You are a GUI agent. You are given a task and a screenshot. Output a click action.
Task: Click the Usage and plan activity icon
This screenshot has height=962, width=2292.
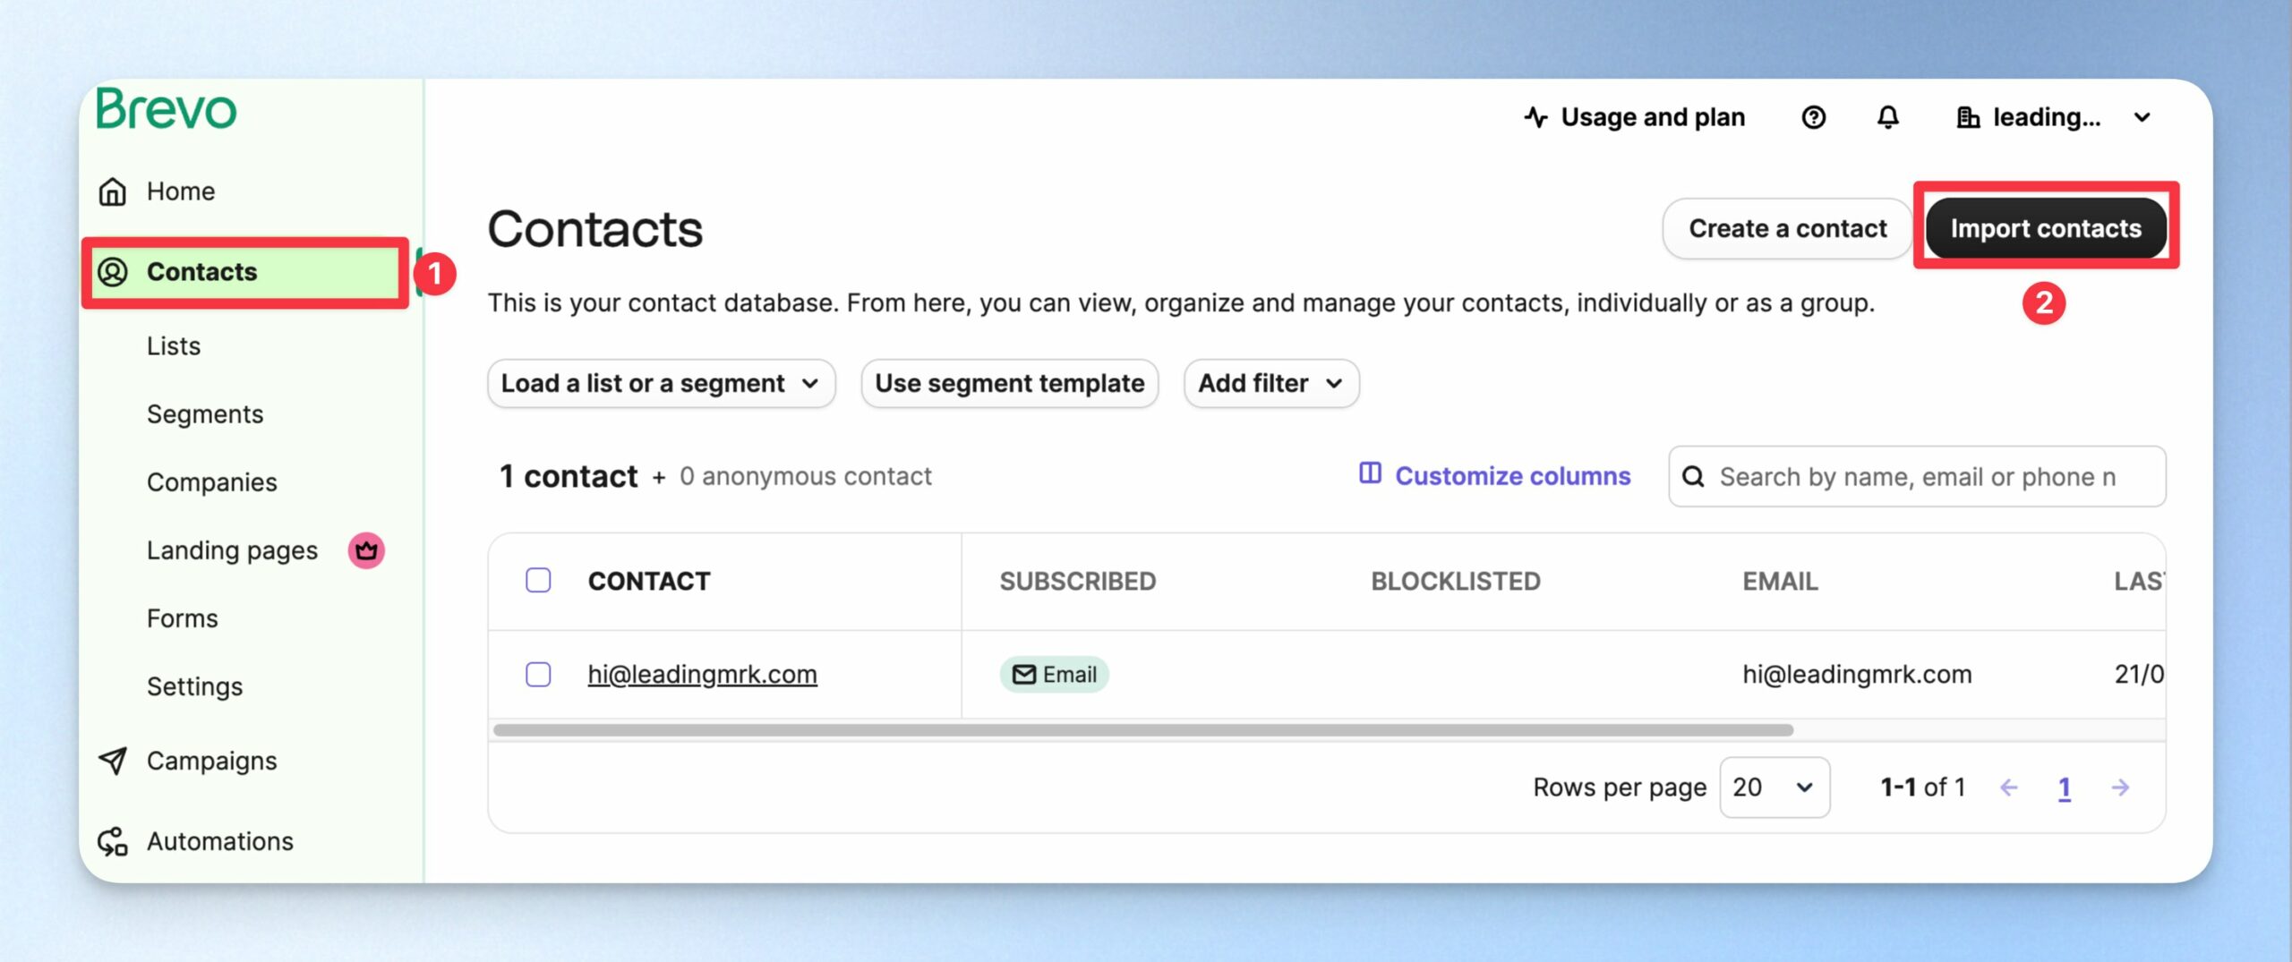[x=1535, y=117]
